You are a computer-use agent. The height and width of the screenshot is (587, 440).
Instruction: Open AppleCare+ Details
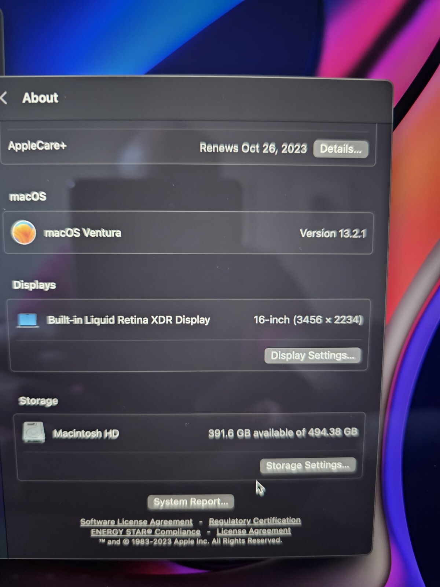click(x=341, y=149)
